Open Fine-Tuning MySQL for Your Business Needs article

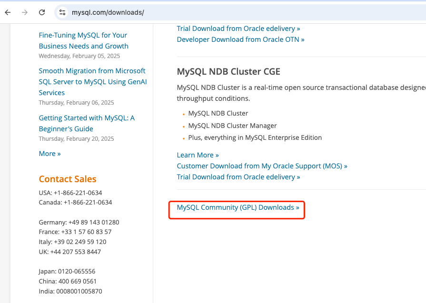83,40
